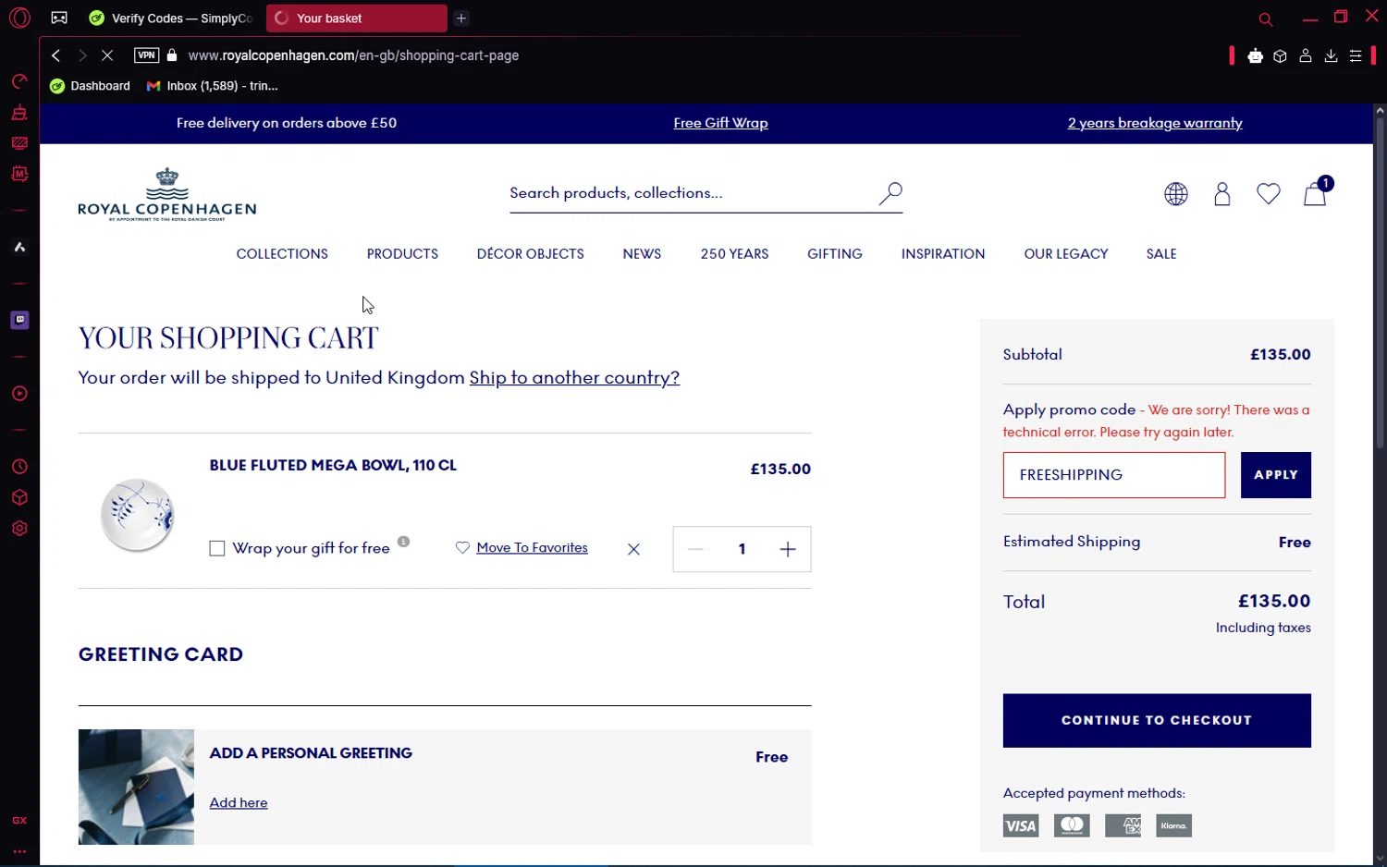The image size is (1387, 867).
Task: Click Add here greeting link
Action: [x=239, y=803]
